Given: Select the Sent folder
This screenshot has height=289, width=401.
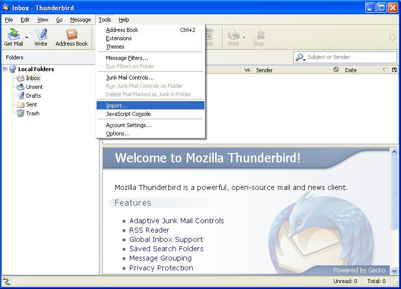Looking at the screenshot, I should coord(31,105).
